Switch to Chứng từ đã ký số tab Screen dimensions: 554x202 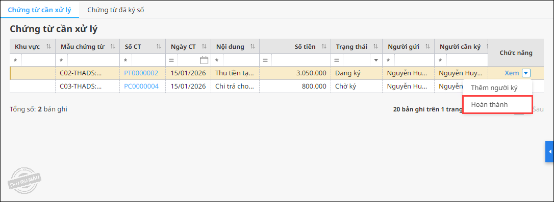point(116,10)
